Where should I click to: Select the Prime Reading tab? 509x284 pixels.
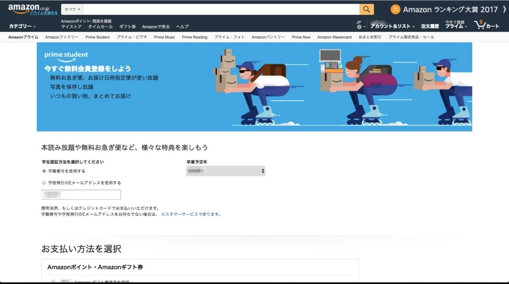[194, 37]
